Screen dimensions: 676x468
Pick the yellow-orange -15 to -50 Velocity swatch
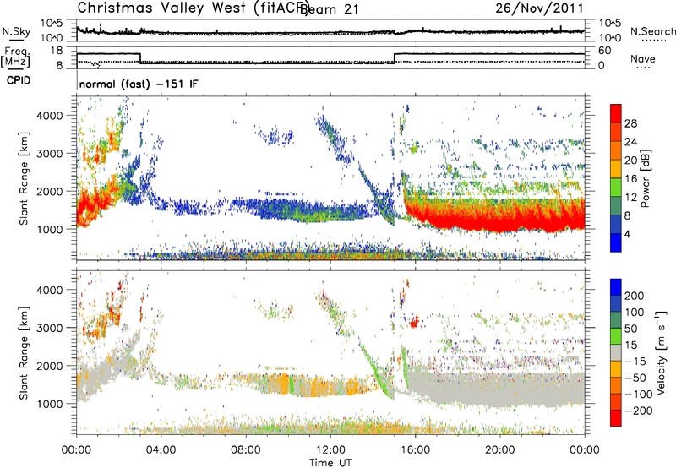click(616, 369)
